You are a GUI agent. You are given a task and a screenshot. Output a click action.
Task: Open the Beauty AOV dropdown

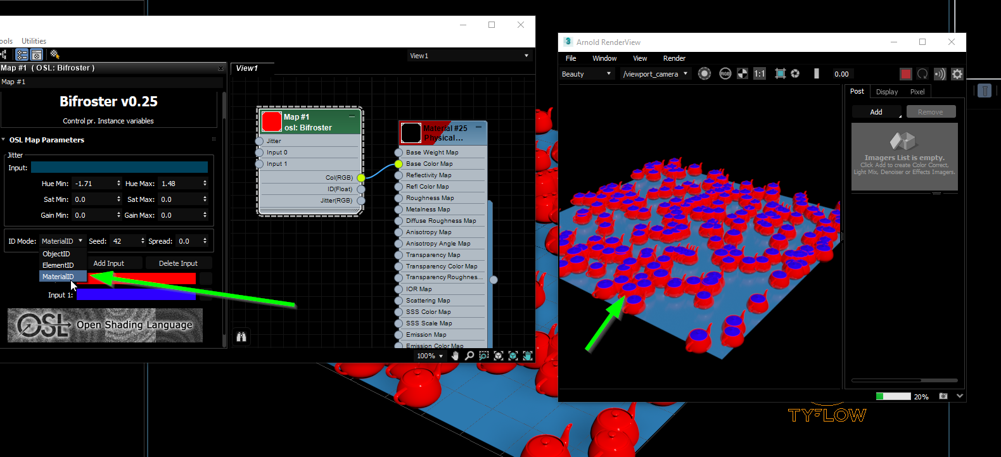(x=587, y=74)
